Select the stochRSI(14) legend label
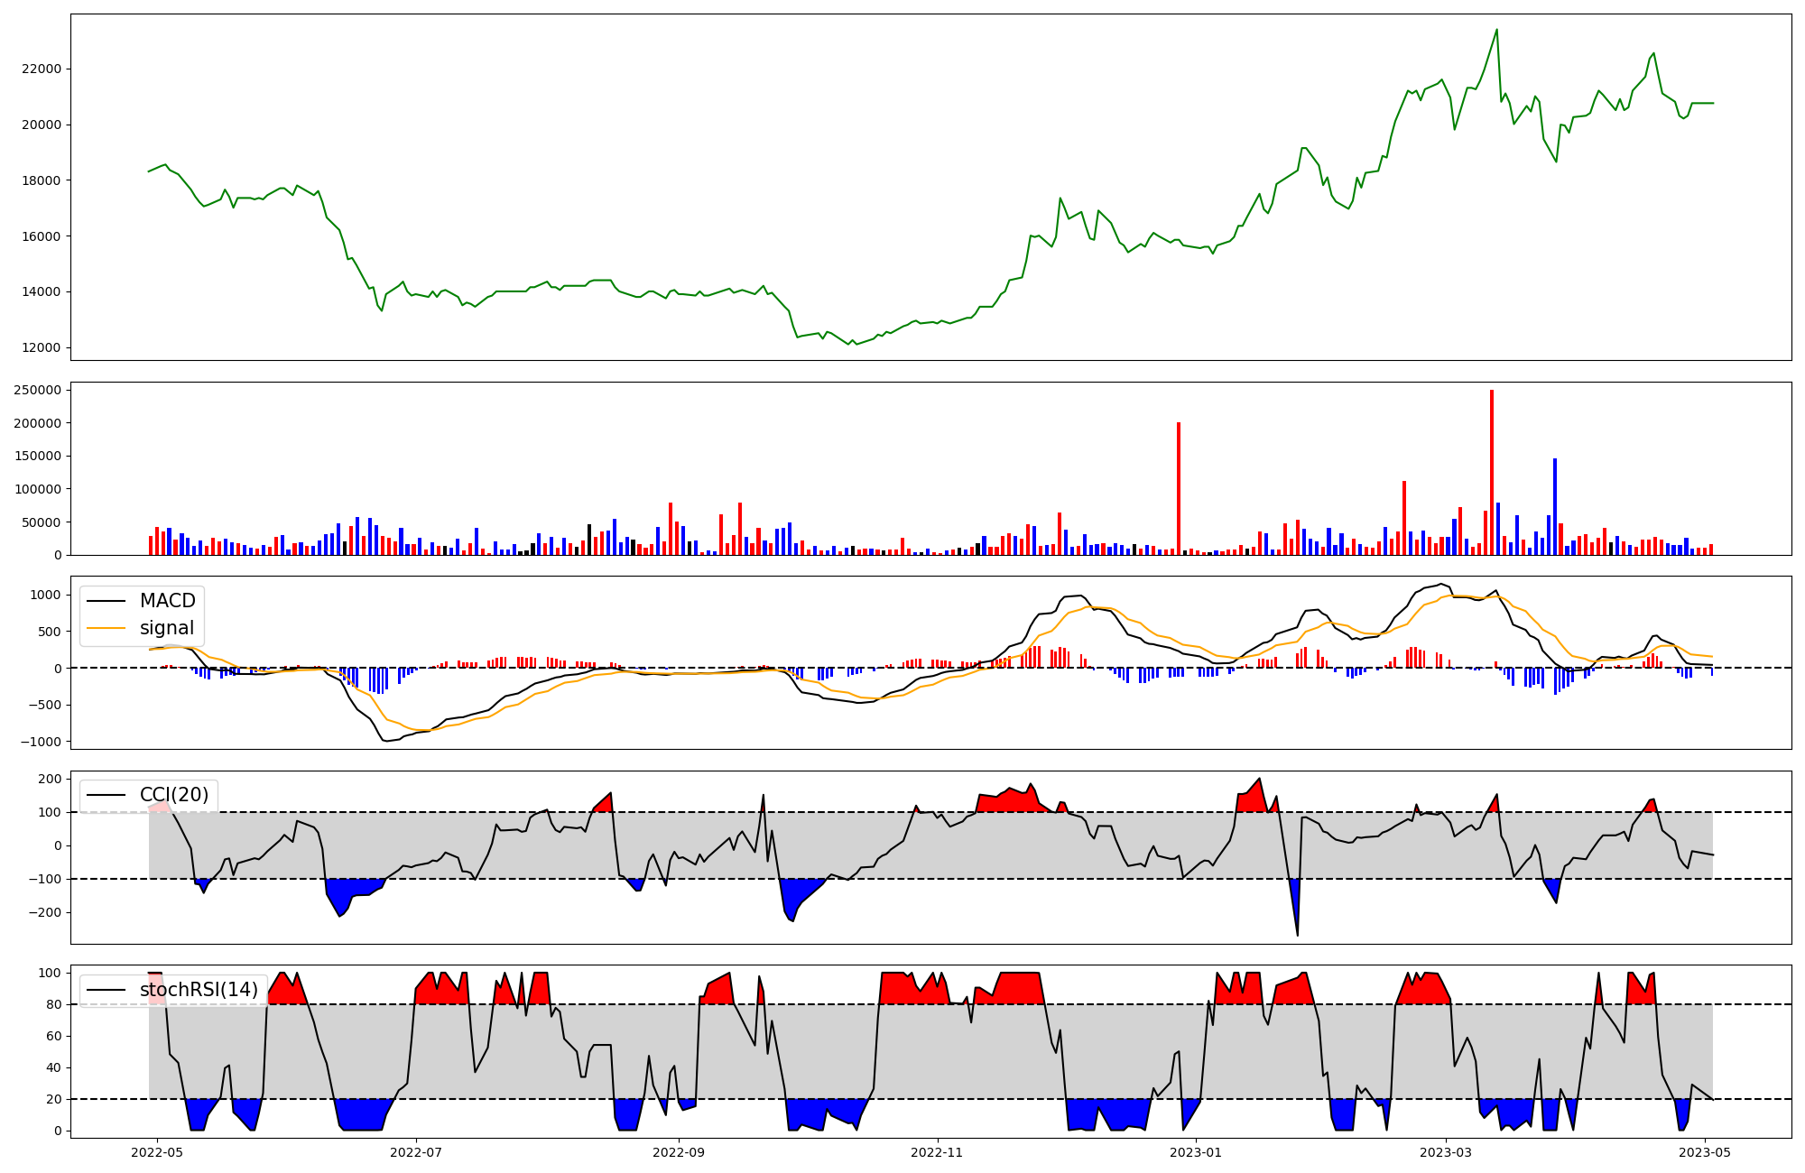 pyautogui.click(x=199, y=990)
